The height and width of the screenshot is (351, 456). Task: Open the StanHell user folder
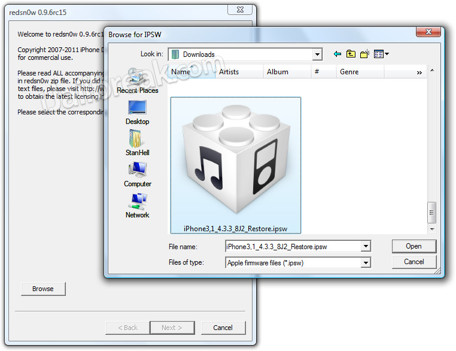pos(137,143)
